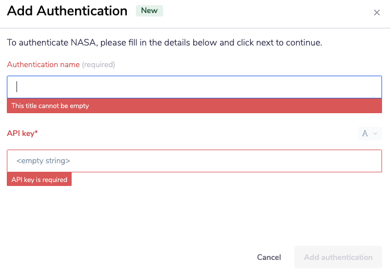Image resolution: width=390 pixels, height=273 pixels.
Task: Click the NASA authentication instruction text
Action: [164, 43]
